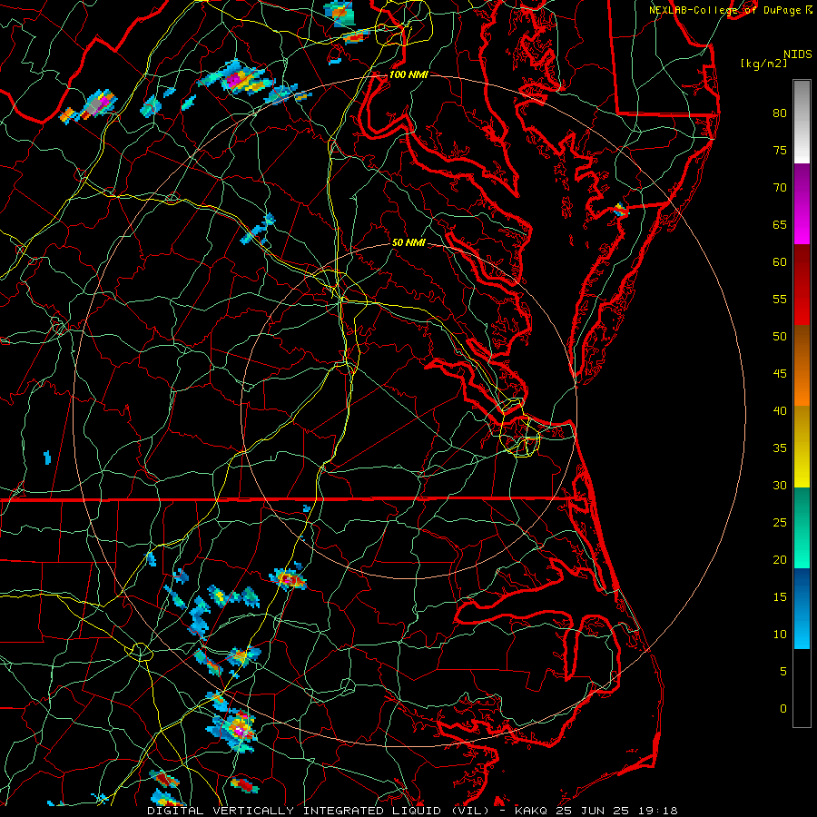Select the purple-magenta segment of the color bar
Viewport: 817px width, 817px height.
[802, 203]
